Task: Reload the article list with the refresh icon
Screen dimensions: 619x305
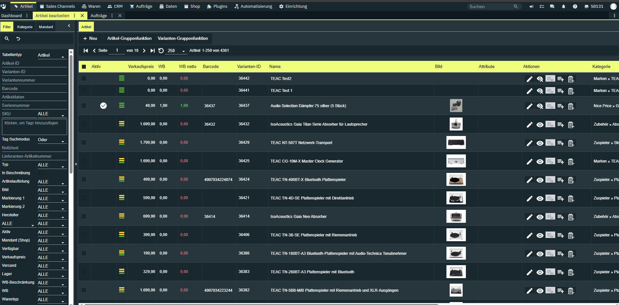Action: pyautogui.click(x=161, y=51)
